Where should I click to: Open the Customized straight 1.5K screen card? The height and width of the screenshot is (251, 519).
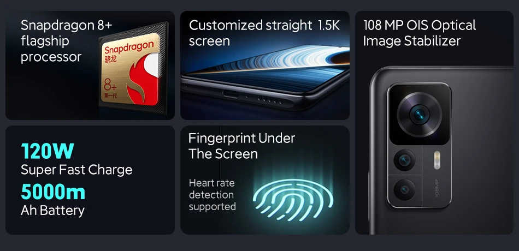pos(265,65)
